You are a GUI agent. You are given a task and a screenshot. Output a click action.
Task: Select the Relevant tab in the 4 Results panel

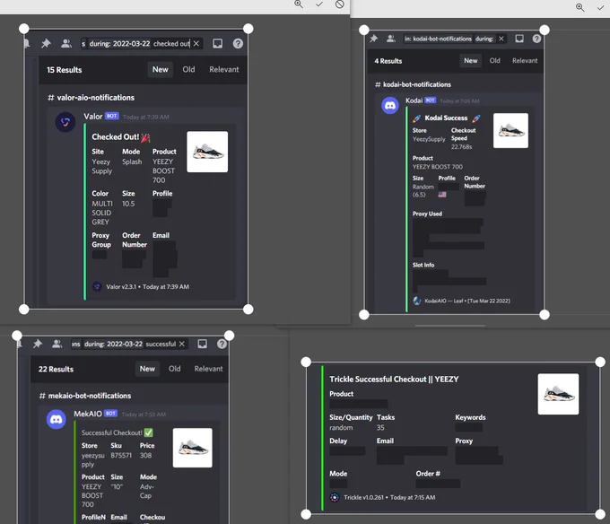[525, 61]
